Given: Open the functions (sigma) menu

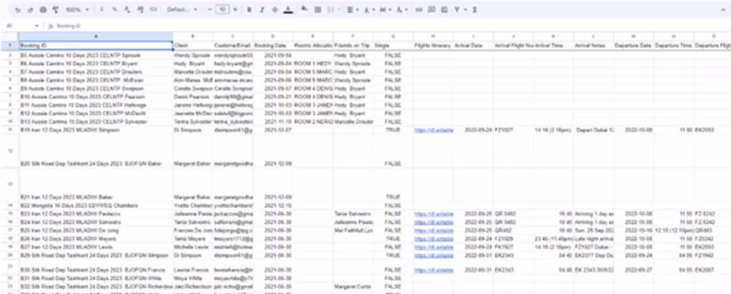Looking at the screenshot, I should 474,10.
